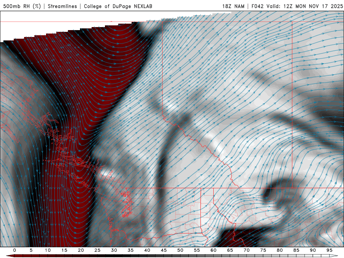
Task: Click colorbar tick label 55
Action: tap(197, 250)
